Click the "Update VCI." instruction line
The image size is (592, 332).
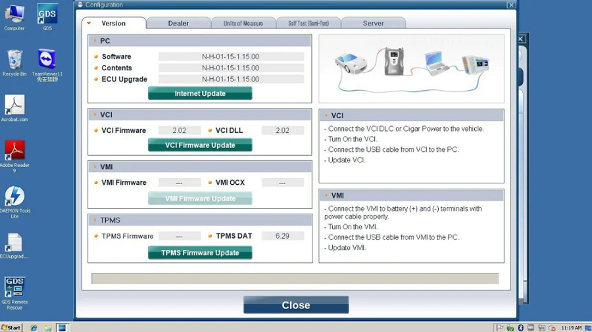(x=345, y=160)
